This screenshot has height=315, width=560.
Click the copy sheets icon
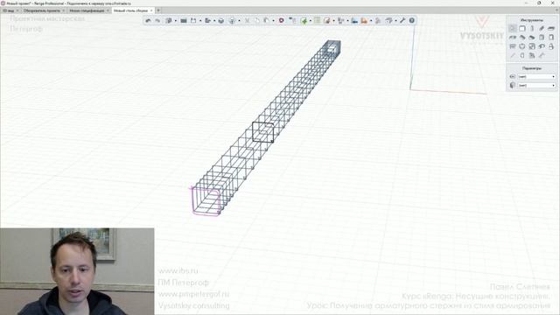click(x=256, y=21)
